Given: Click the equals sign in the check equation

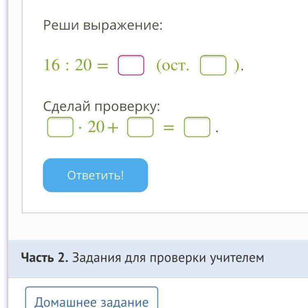Looking at the screenshot, I should pos(169,128).
